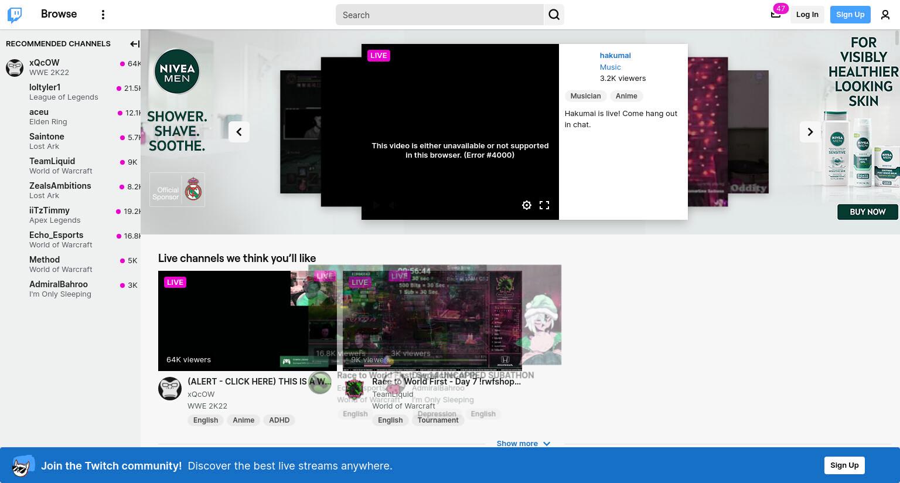Open Echo_Esports channel in sidebar
This screenshot has height=483, width=900.
point(70,240)
